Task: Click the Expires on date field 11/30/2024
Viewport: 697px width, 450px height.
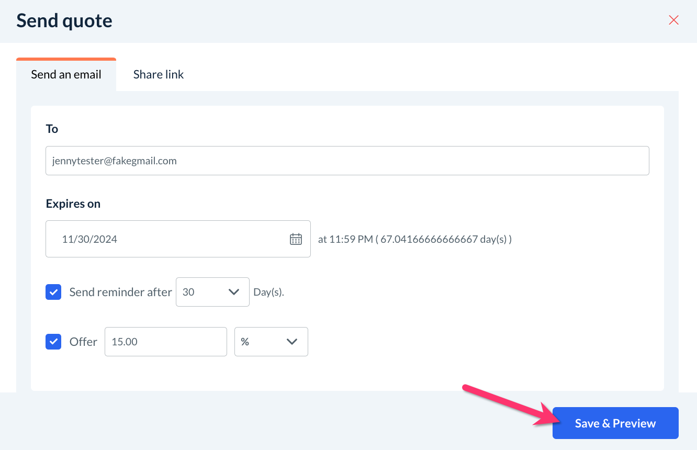Action: click(x=178, y=239)
